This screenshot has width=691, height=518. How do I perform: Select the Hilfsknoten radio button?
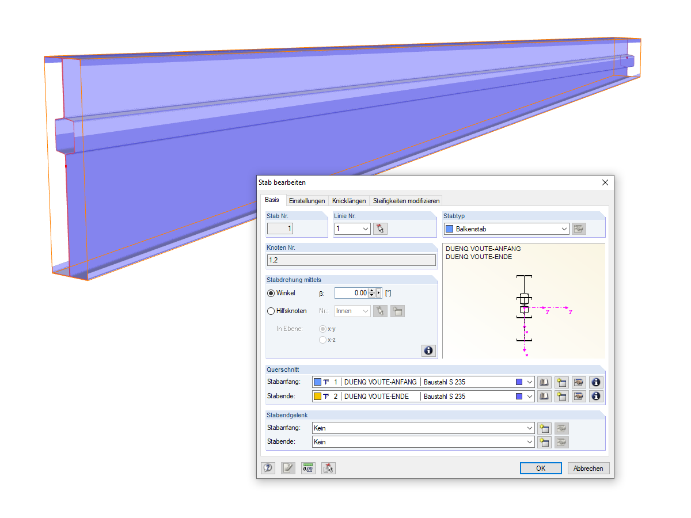271,311
